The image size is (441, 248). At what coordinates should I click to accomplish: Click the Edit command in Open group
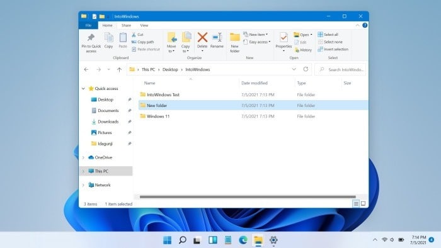point(300,42)
